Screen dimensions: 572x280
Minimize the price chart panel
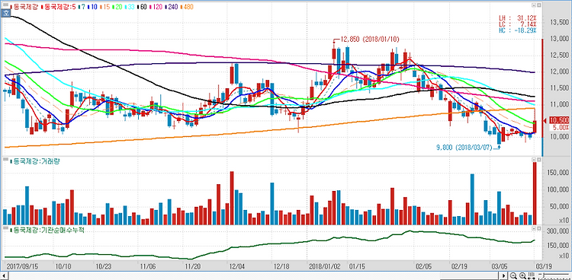pos(534,5)
